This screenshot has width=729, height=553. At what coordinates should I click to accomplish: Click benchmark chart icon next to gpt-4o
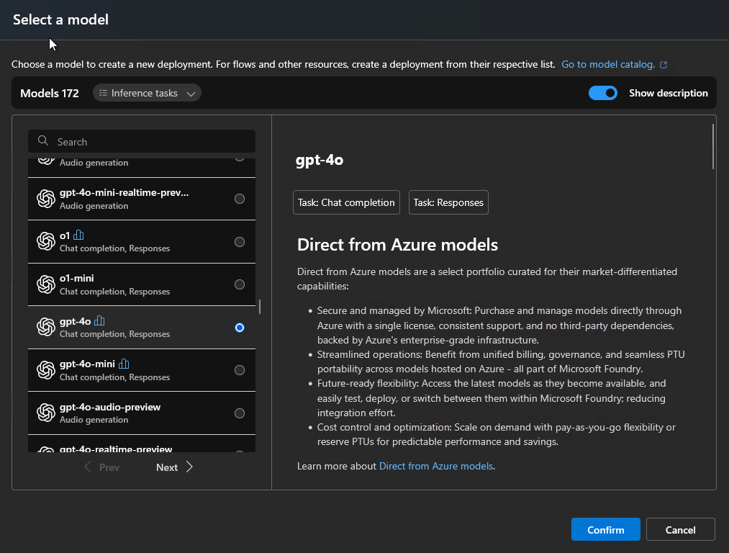point(99,320)
